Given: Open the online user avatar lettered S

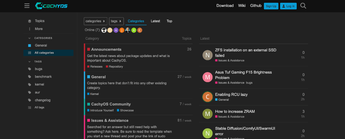Looking at the screenshot, I should click(110, 30).
